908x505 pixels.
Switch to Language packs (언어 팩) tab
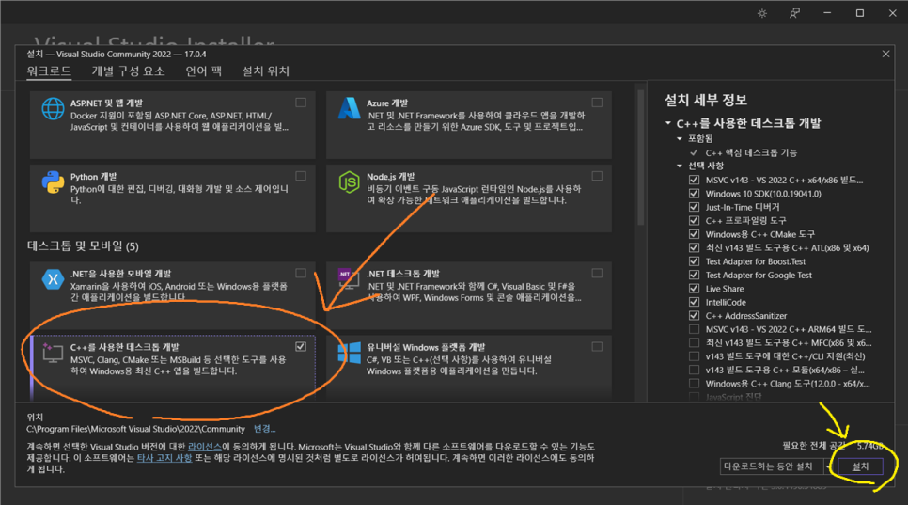203,71
